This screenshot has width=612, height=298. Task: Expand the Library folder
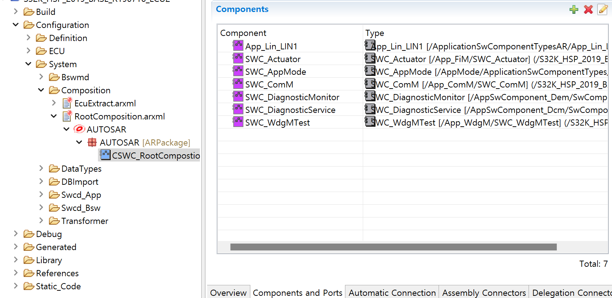(x=16, y=260)
